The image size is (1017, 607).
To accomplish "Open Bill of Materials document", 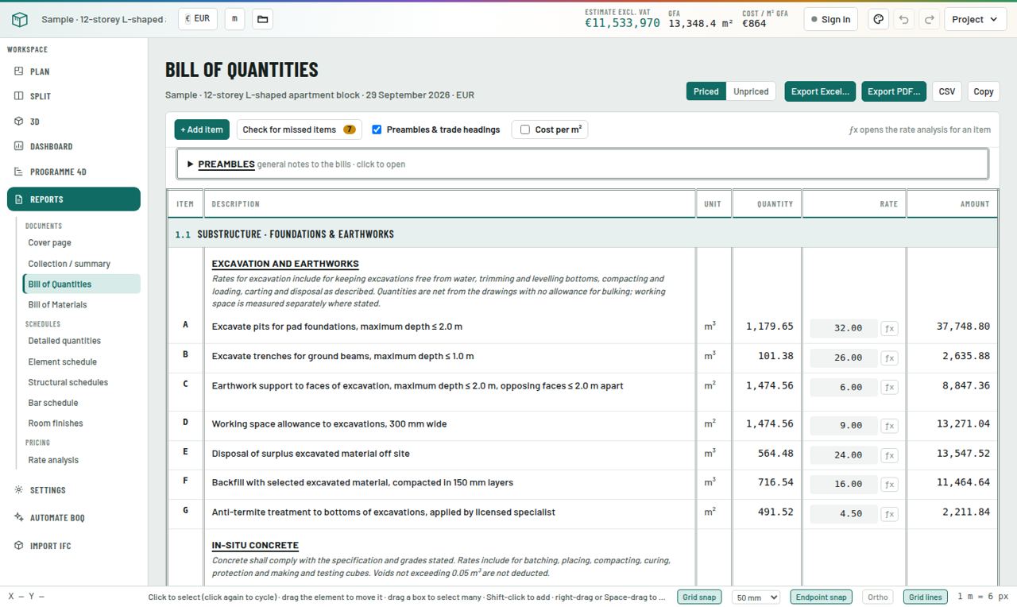I will point(83,304).
